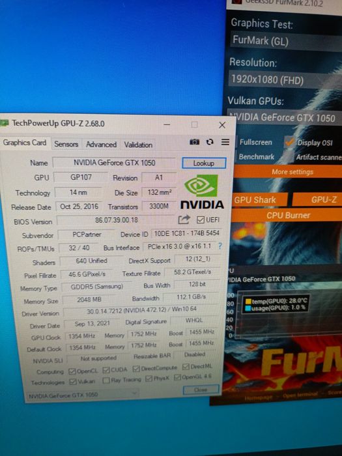The height and width of the screenshot is (456, 342).
Task: Open the GPU-Z hamburger menu
Action: coord(225,142)
